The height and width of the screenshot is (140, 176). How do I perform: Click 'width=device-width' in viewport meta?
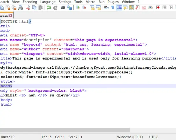(89, 54)
